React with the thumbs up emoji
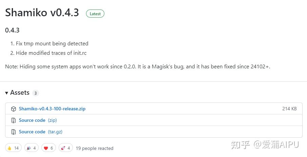Screen dimensions: 307x157 pos(13,148)
